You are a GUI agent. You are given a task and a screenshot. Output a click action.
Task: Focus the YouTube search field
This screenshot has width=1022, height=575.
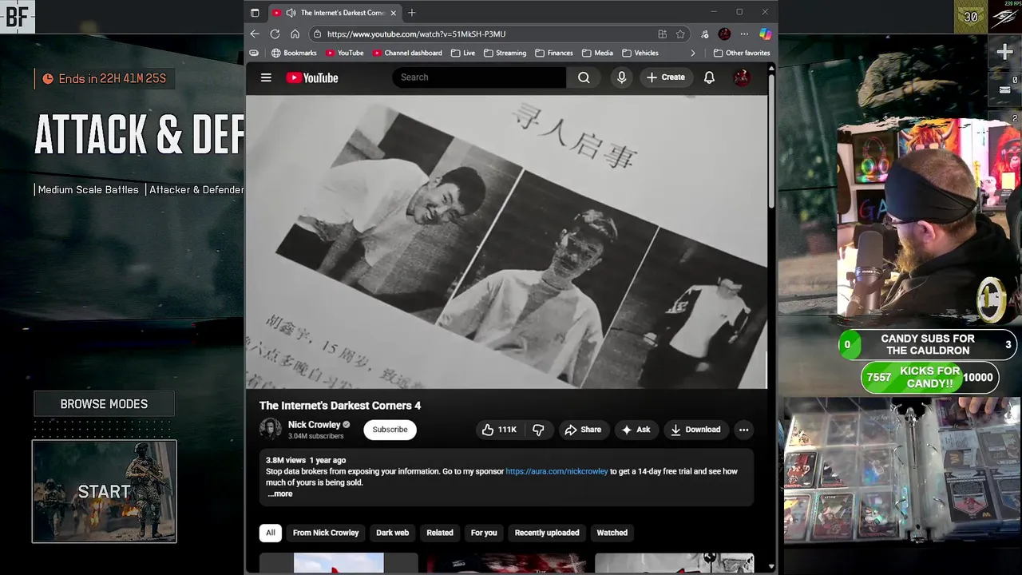pyautogui.click(x=479, y=77)
